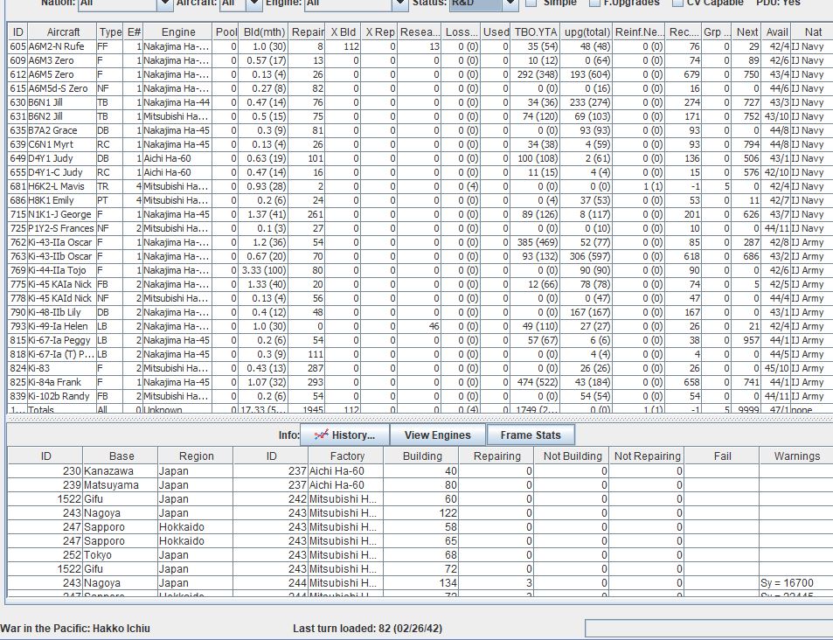Tick the CV Capable checkbox
The height and width of the screenshot is (640, 833).
pyautogui.click(x=677, y=3)
